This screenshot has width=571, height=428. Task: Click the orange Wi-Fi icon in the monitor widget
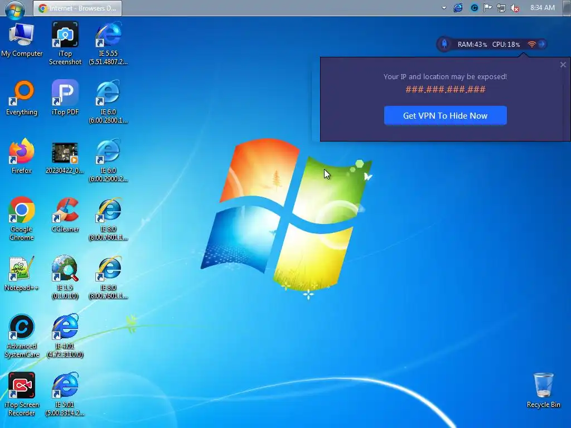pos(531,44)
